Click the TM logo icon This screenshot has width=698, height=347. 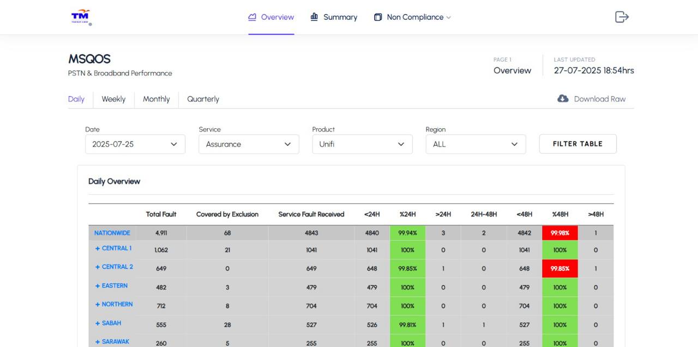(81, 17)
